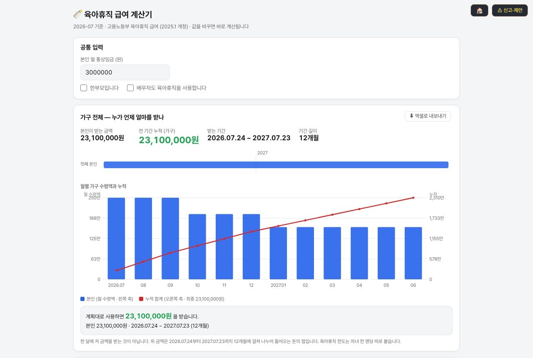Export via 엑셀로 내보내기 button
Image resolution: width=533 pixels, height=358 pixels.
(428, 116)
